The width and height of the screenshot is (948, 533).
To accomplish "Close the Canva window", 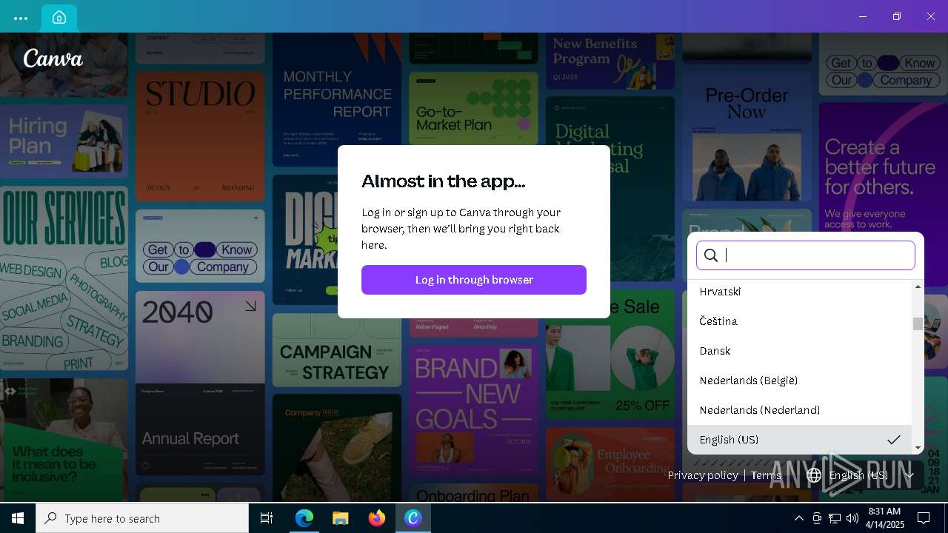I will tap(931, 16).
